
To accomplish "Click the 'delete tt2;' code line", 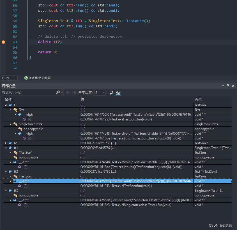I will 50,42.
